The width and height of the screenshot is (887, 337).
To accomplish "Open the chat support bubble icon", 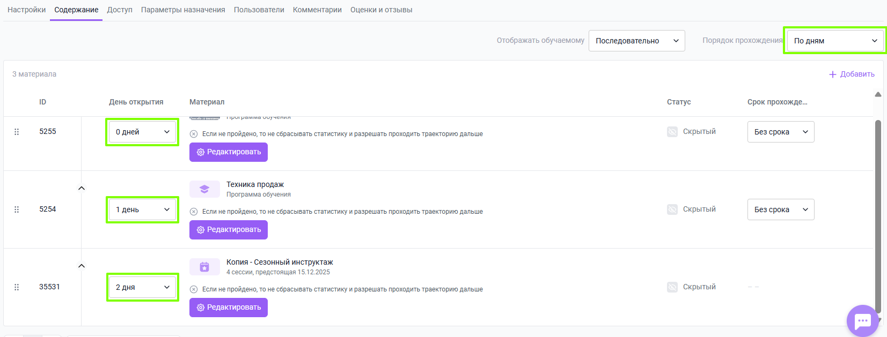I will [x=862, y=321].
